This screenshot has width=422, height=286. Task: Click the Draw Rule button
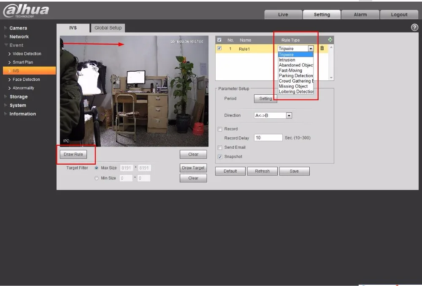click(x=73, y=155)
